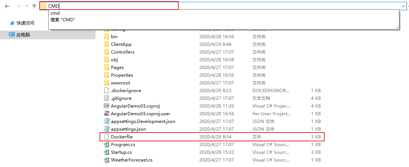The height and width of the screenshot is (167, 409).
Task: Select the bin folder icon
Action: [x=106, y=37]
